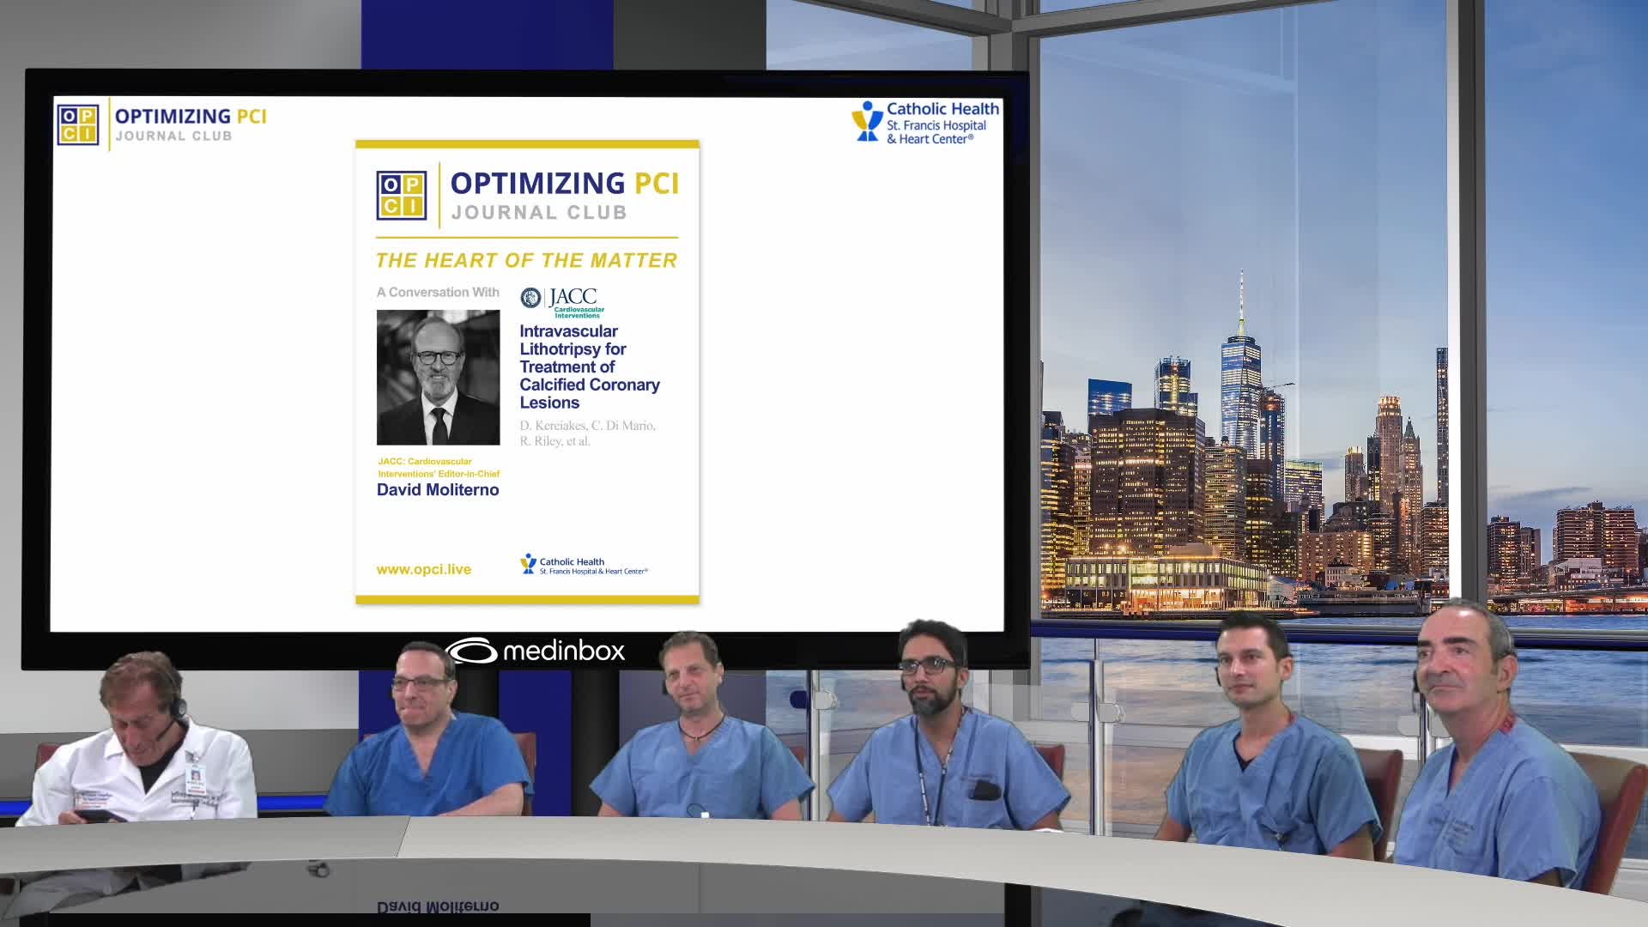Click the Intravascular Lithotripsy article title
This screenshot has width=1648, height=927.
589,367
